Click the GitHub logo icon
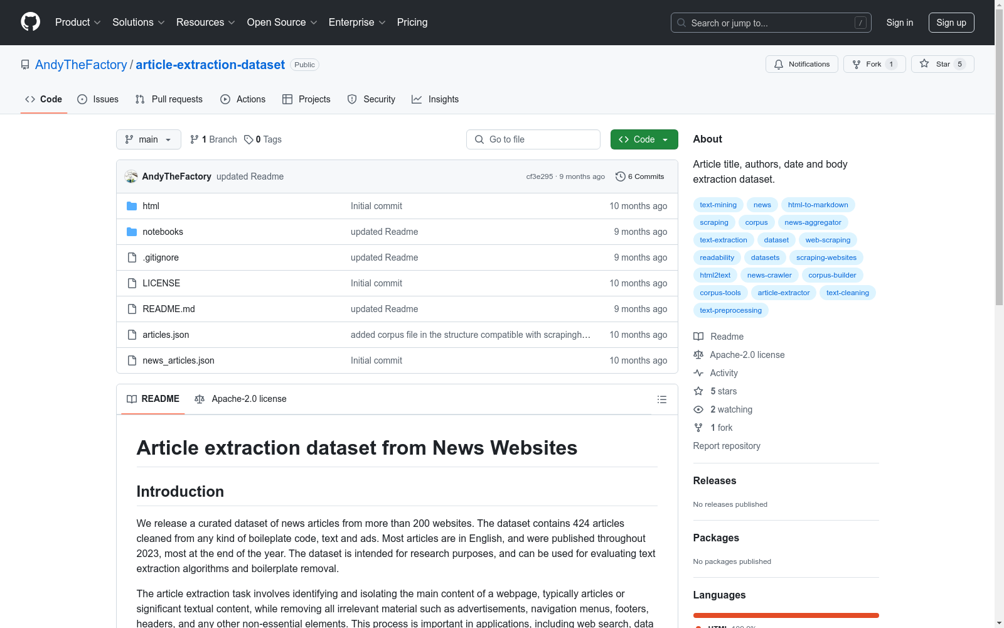 coord(30,22)
